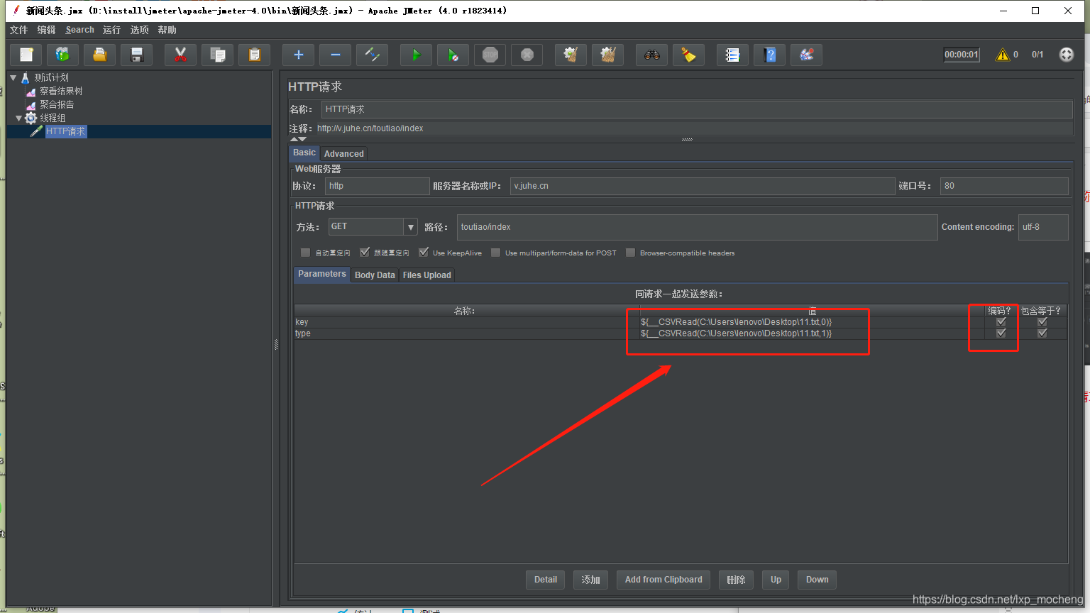Click the Detail button
The image size is (1090, 613).
546,580
